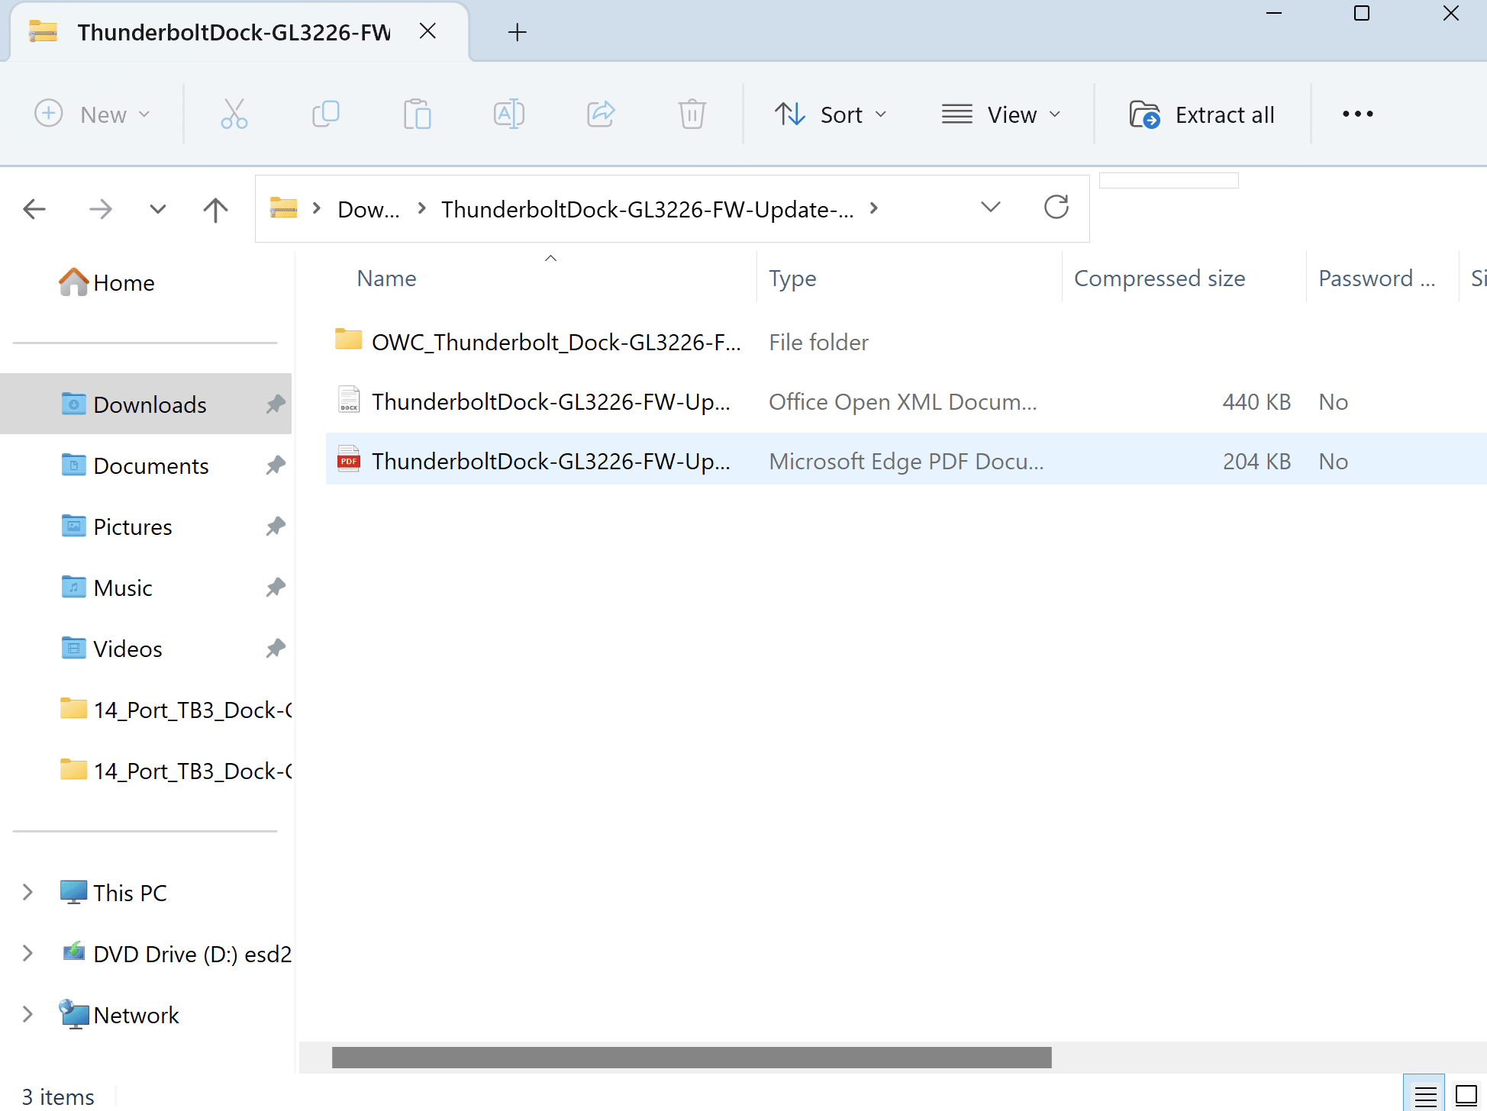
Task: Go up one folder level
Action: (x=215, y=209)
